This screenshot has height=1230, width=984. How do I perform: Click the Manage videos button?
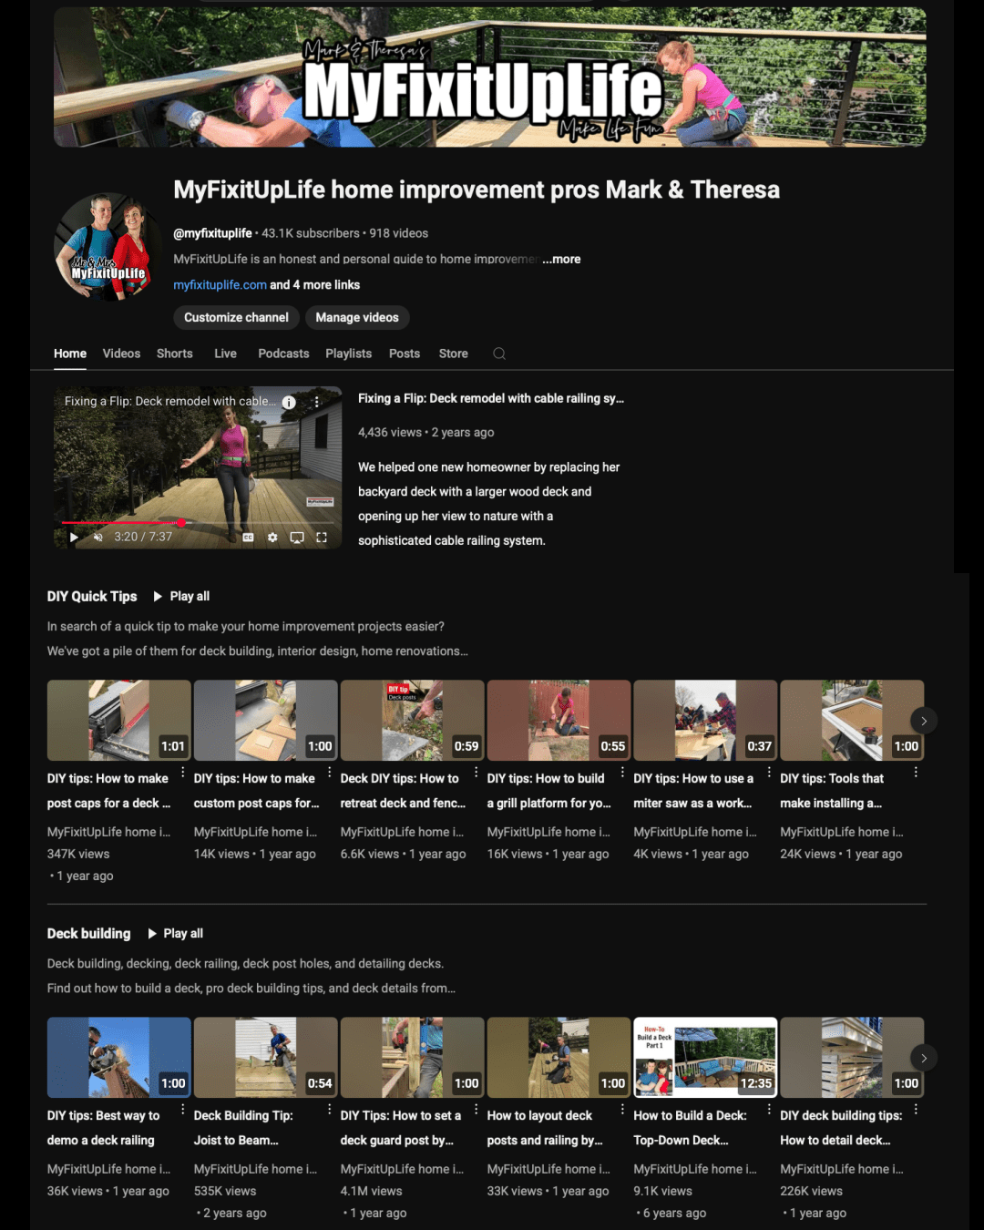coord(357,317)
